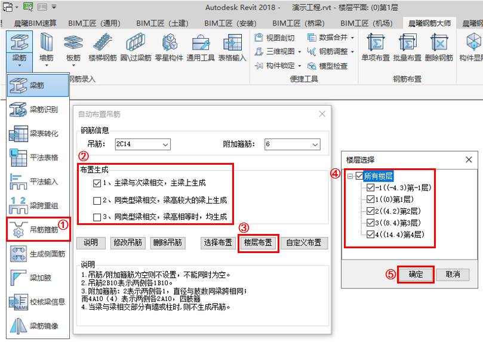Choose 校核梁信息 from the beam menu
The height and width of the screenshot is (342, 483).
click(x=38, y=302)
